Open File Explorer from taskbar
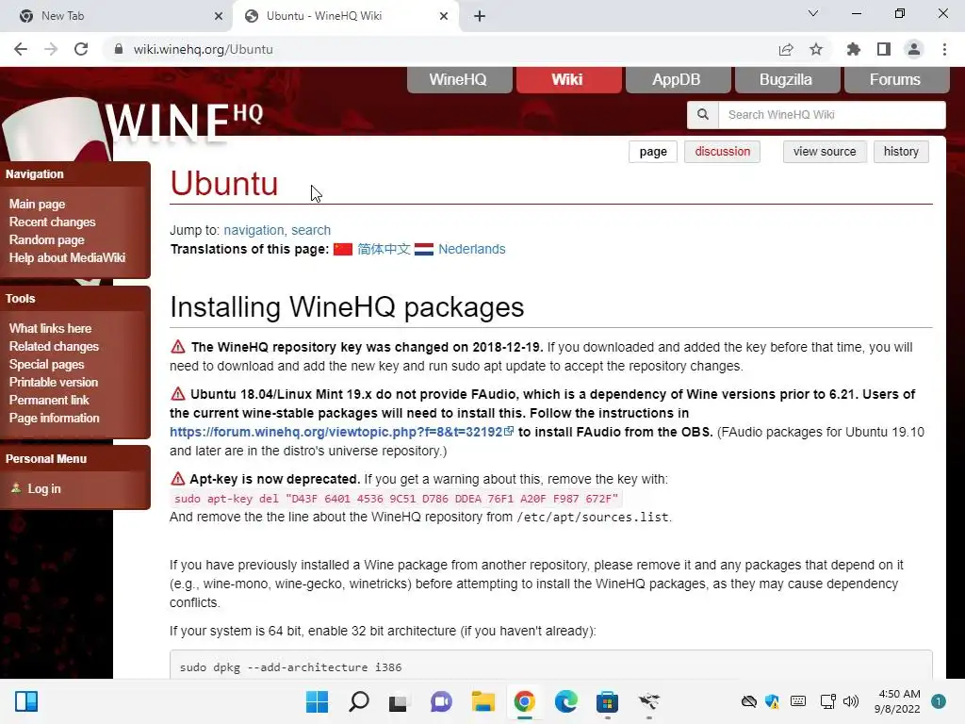The image size is (965, 724). 483,701
